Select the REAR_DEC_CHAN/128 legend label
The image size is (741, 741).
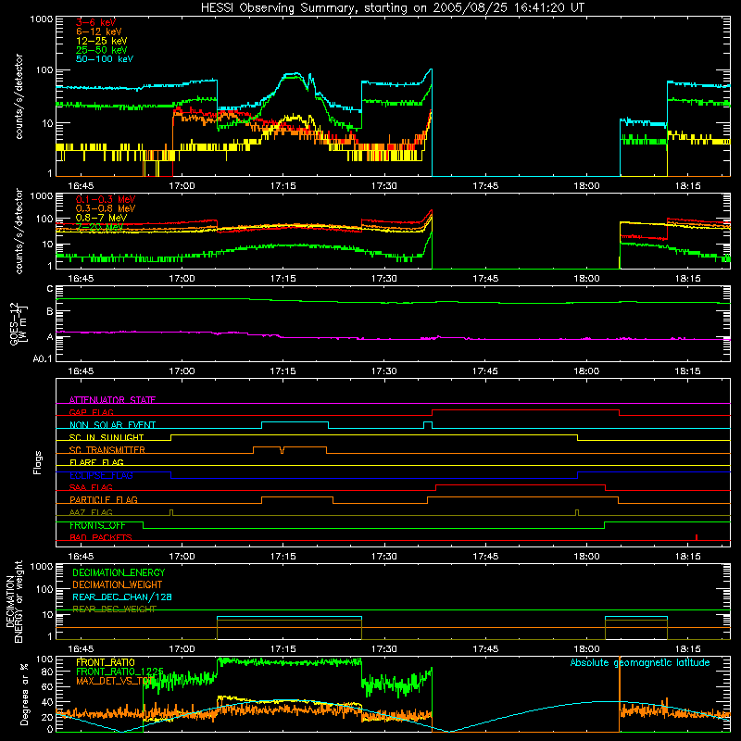(122, 597)
